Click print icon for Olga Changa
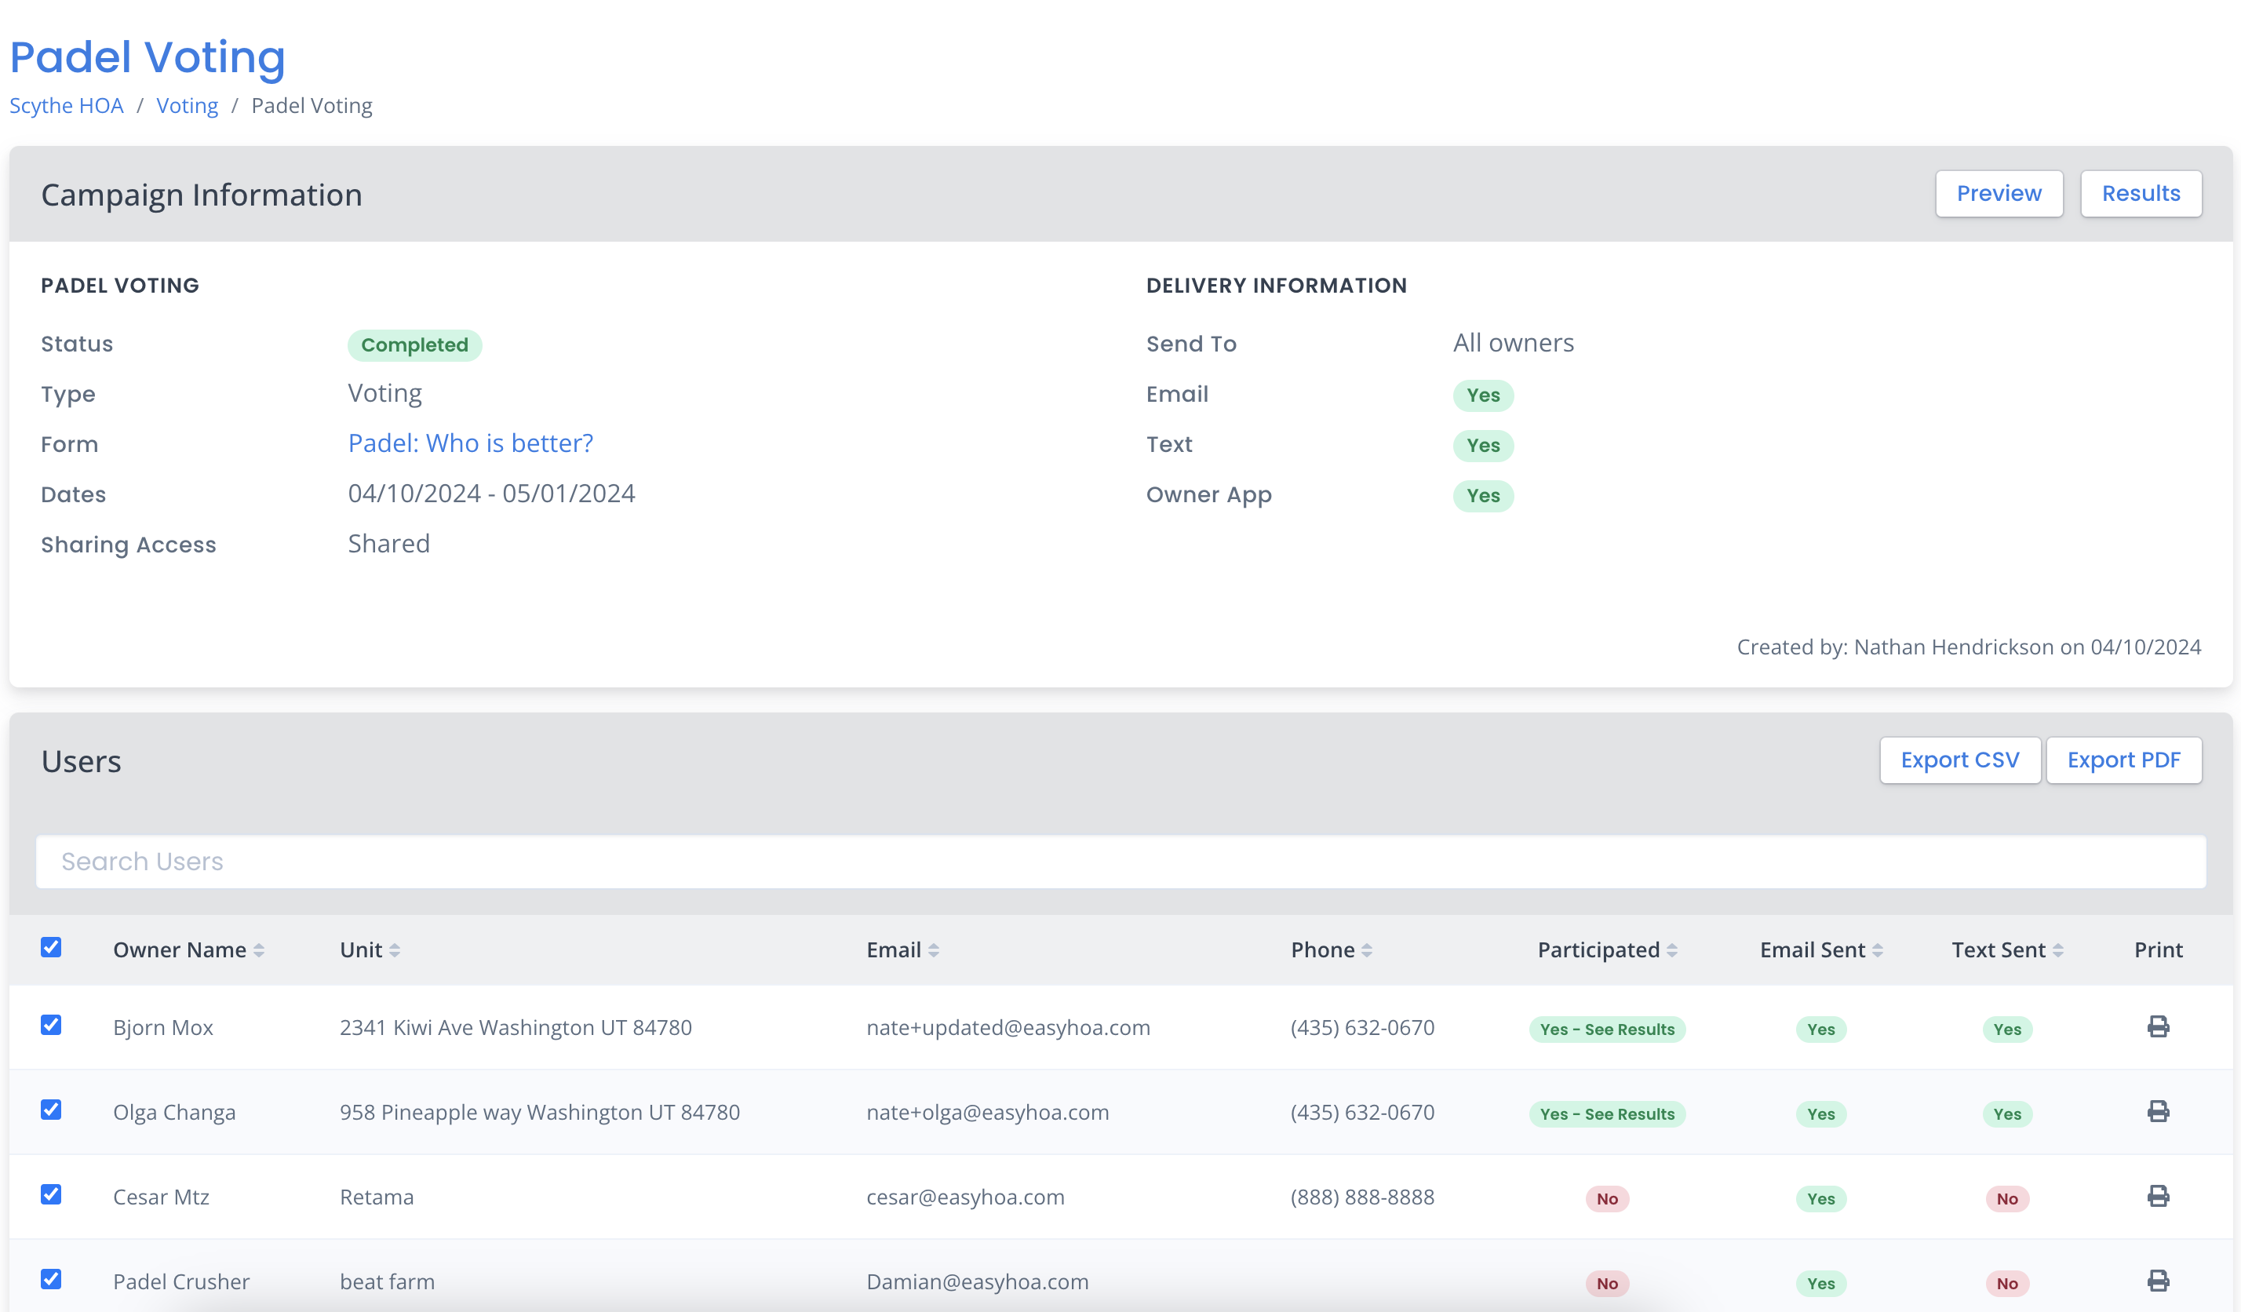 coord(2157,1111)
